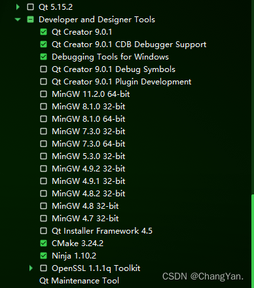This screenshot has width=254, height=288.
Task: Collapse the Developer and Designer Tools node
Action: click(18, 20)
